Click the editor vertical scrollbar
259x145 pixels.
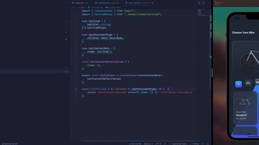tap(210, 49)
